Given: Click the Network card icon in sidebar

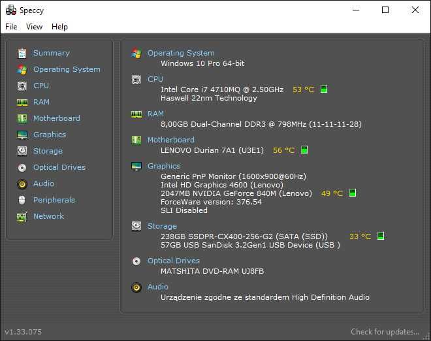Looking at the screenshot, I should [x=22, y=217].
